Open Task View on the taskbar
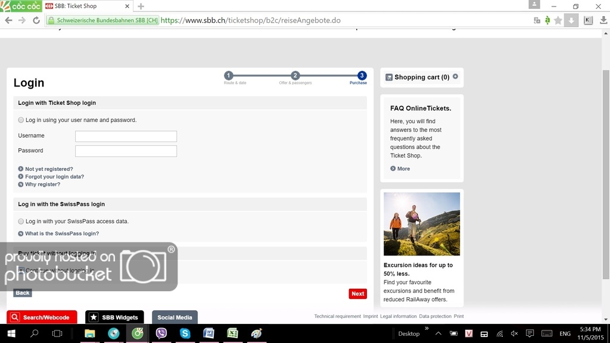This screenshot has height=343, width=610. tap(57, 333)
